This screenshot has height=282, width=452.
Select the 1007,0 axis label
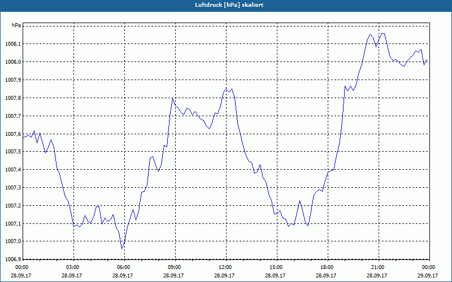(13, 241)
